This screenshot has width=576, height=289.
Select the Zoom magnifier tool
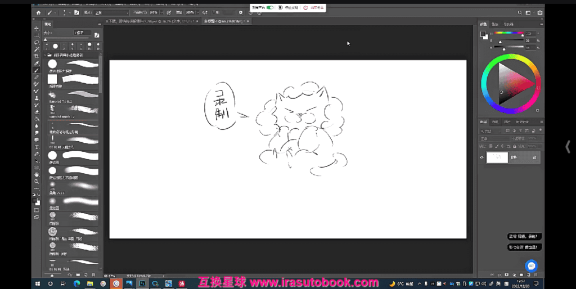[x=37, y=182]
